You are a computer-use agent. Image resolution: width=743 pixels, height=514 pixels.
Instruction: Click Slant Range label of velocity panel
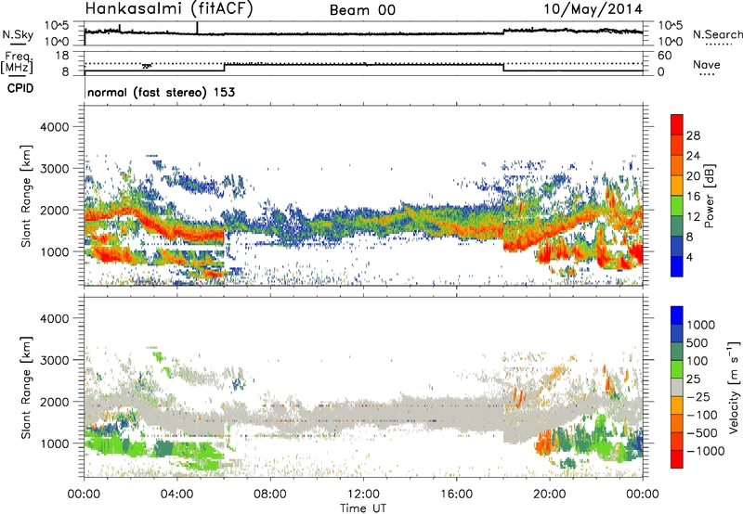tap(25, 388)
